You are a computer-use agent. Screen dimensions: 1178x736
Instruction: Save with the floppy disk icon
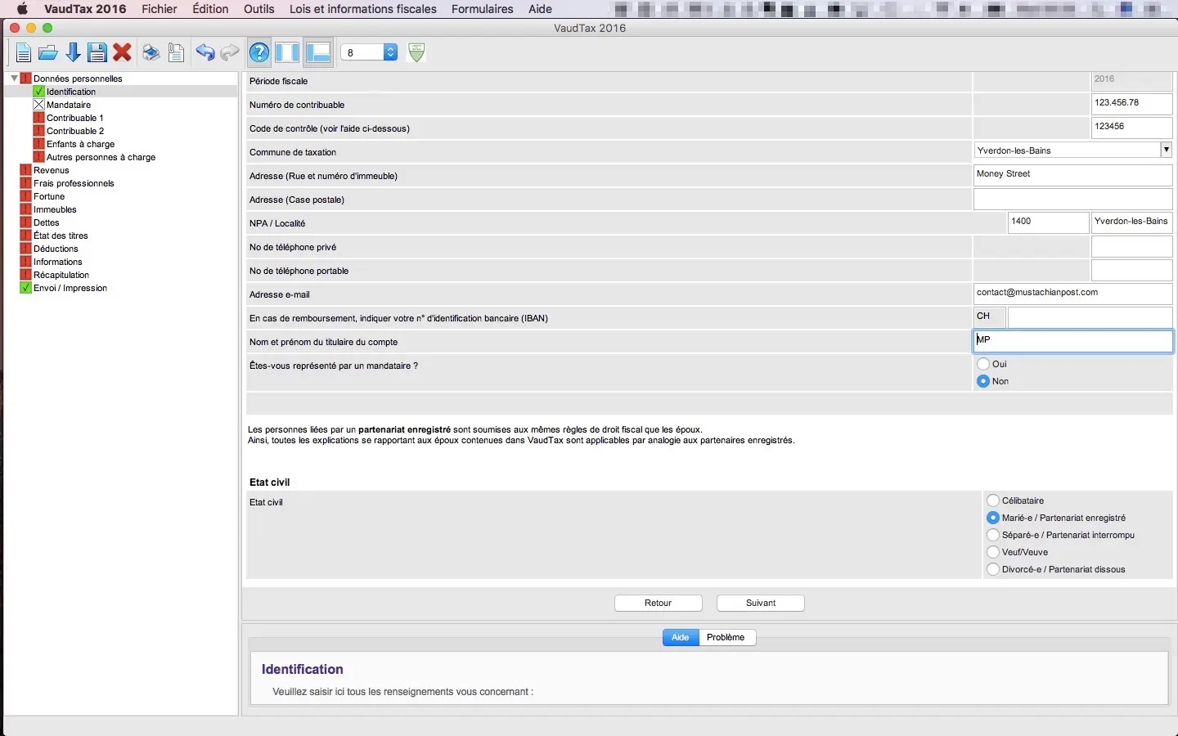click(97, 53)
